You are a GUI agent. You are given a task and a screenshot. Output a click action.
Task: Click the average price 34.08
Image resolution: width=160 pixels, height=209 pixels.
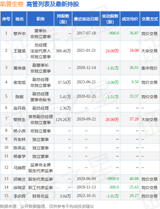coord(134,50)
